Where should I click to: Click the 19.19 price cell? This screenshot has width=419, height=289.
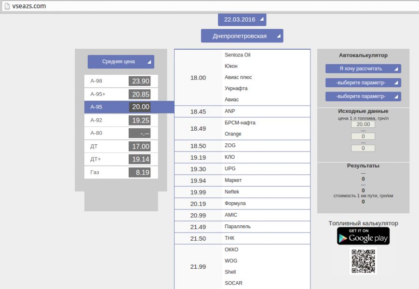pyautogui.click(x=198, y=157)
